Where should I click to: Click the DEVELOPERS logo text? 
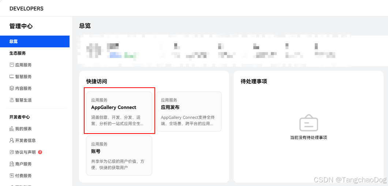point(26,9)
